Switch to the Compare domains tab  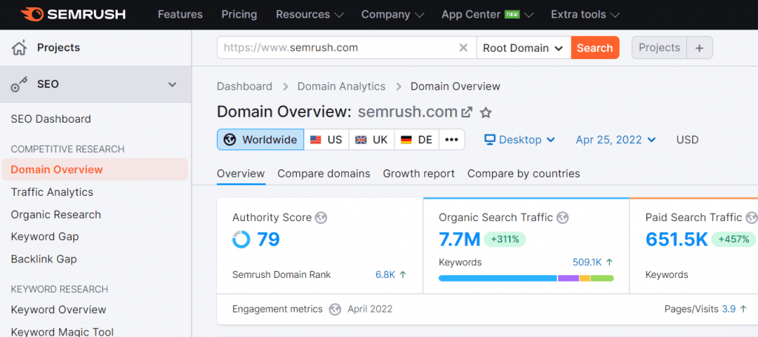(x=323, y=174)
